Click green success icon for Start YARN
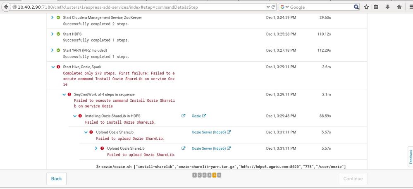The width and height of the screenshot is (413, 189). coord(58,50)
